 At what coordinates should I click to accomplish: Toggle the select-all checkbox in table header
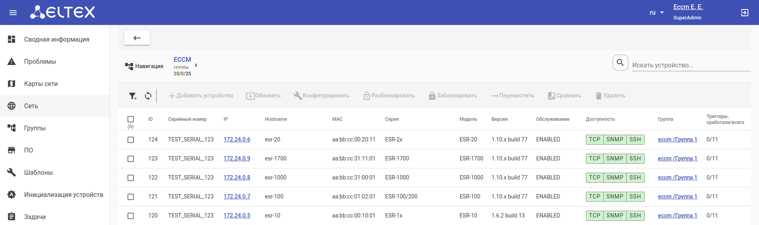coord(131,119)
